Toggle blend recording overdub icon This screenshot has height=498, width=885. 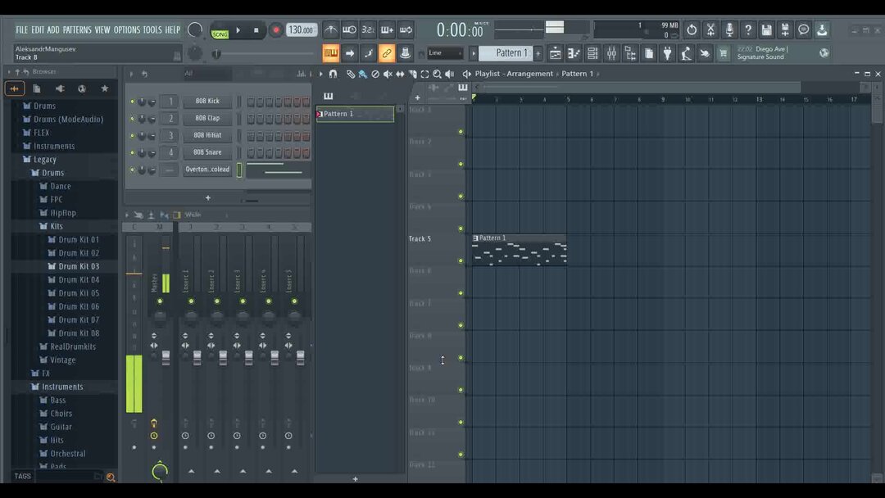387,29
